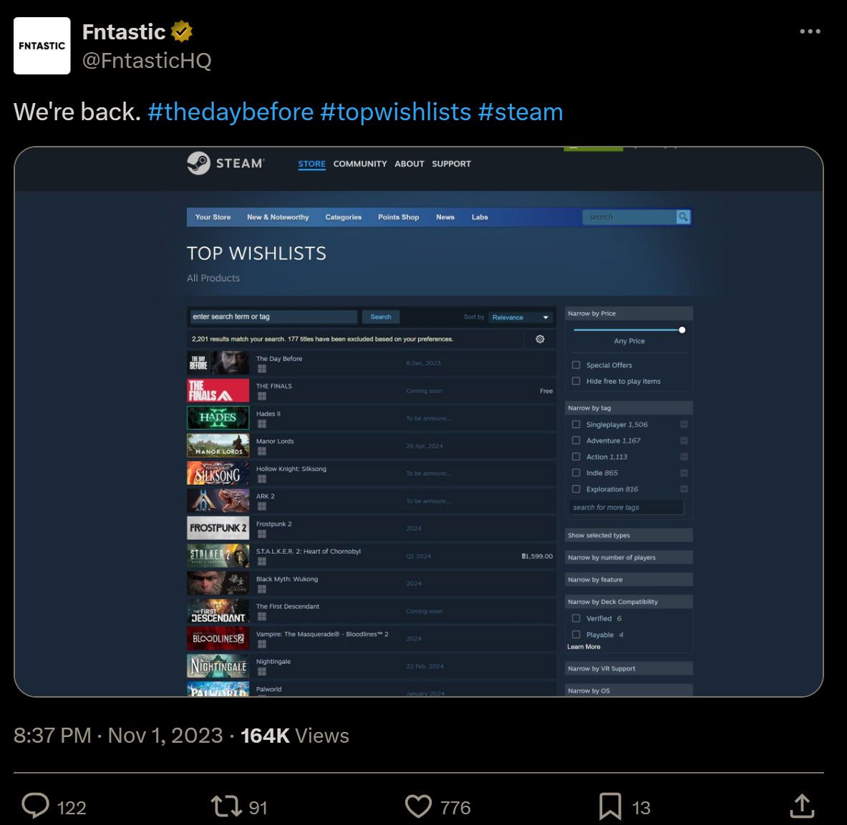This screenshot has height=825, width=847.
Task: Open share menu via upload arrow icon
Action: point(802,806)
